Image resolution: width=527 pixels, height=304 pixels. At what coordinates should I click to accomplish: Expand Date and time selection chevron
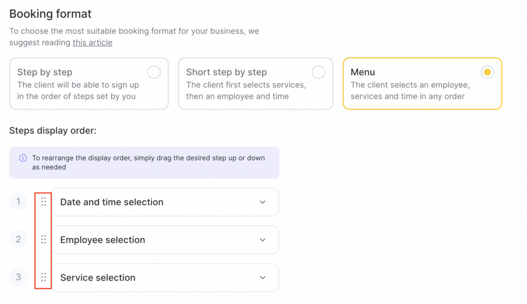point(262,202)
